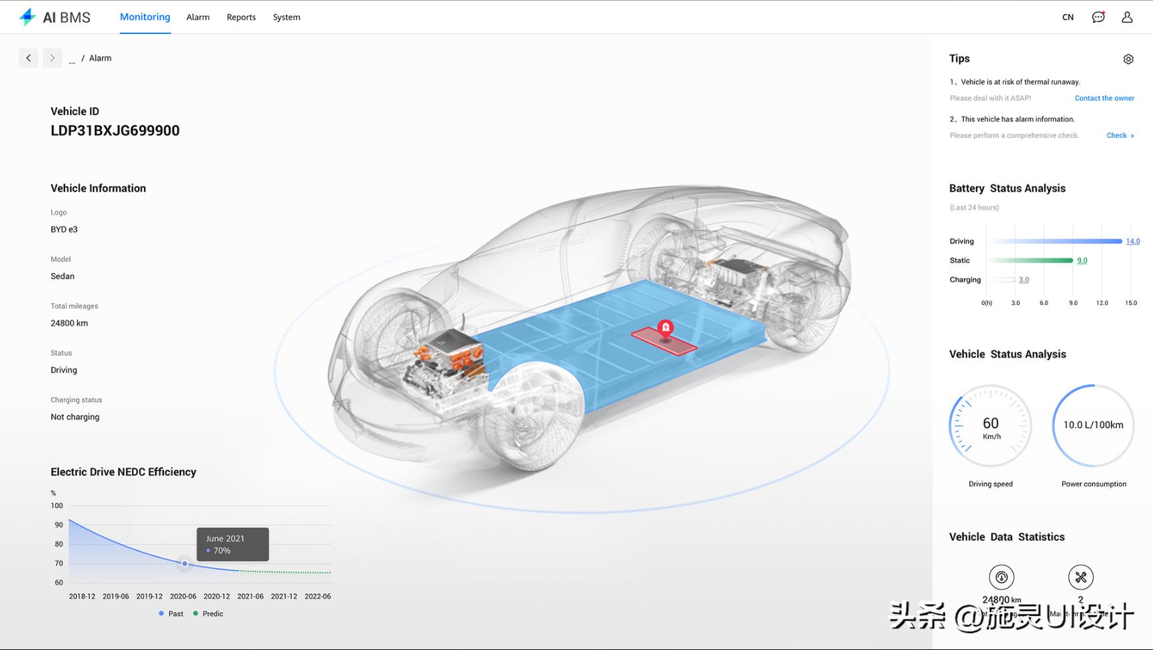
Task: Click the Contact the owner link
Action: (x=1104, y=98)
